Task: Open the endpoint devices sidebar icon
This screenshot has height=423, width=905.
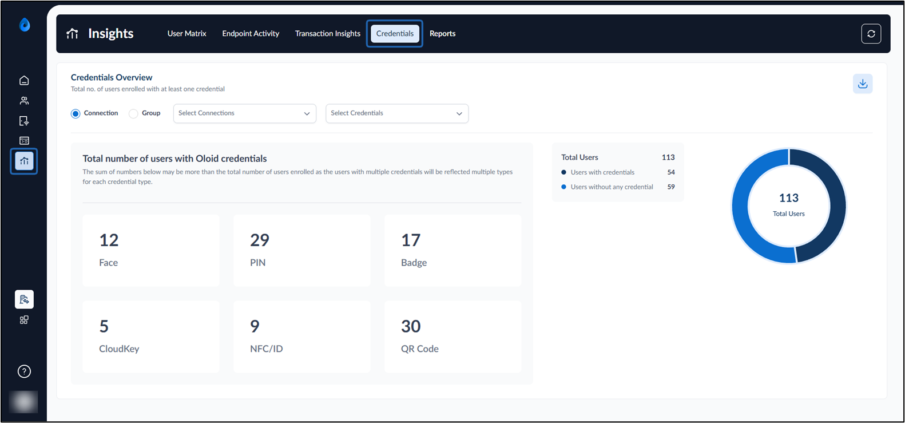Action: tap(24, 121)
